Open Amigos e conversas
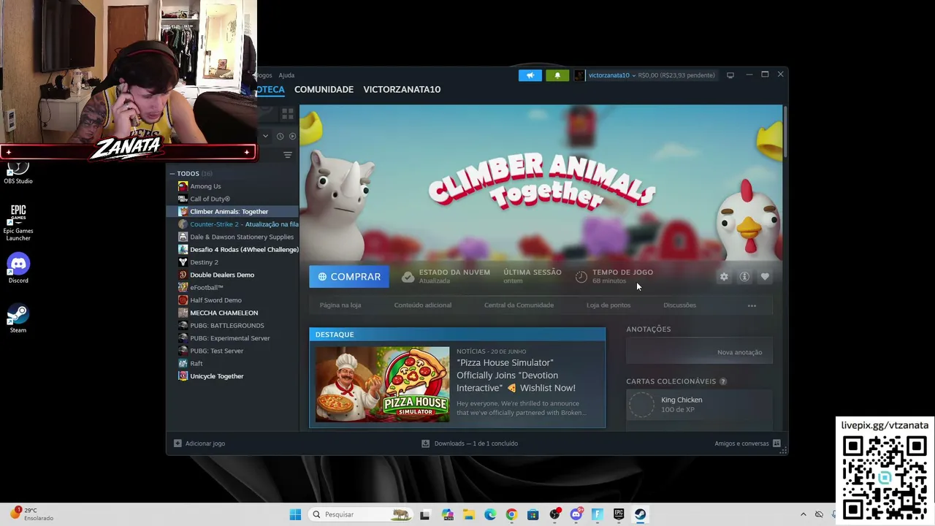 pos(747,443)
